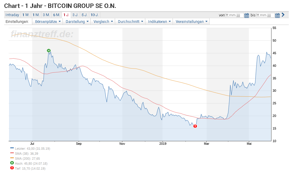Click the '2019' x-axis label
This screenshot has width=292, height=172.
(x=163, y=144)
